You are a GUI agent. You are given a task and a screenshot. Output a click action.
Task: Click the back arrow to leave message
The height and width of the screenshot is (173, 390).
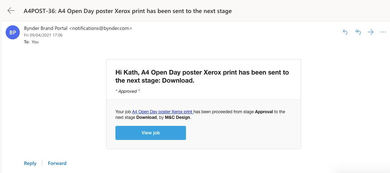(x=11, y=11)
